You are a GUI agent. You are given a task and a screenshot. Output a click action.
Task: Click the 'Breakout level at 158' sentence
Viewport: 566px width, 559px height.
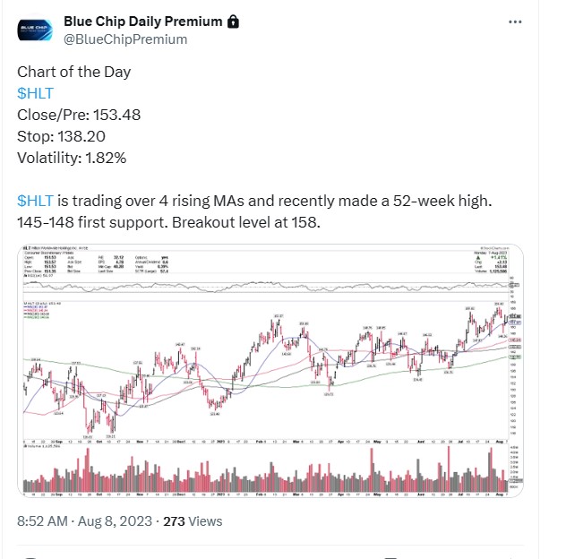tap(246, 222)
